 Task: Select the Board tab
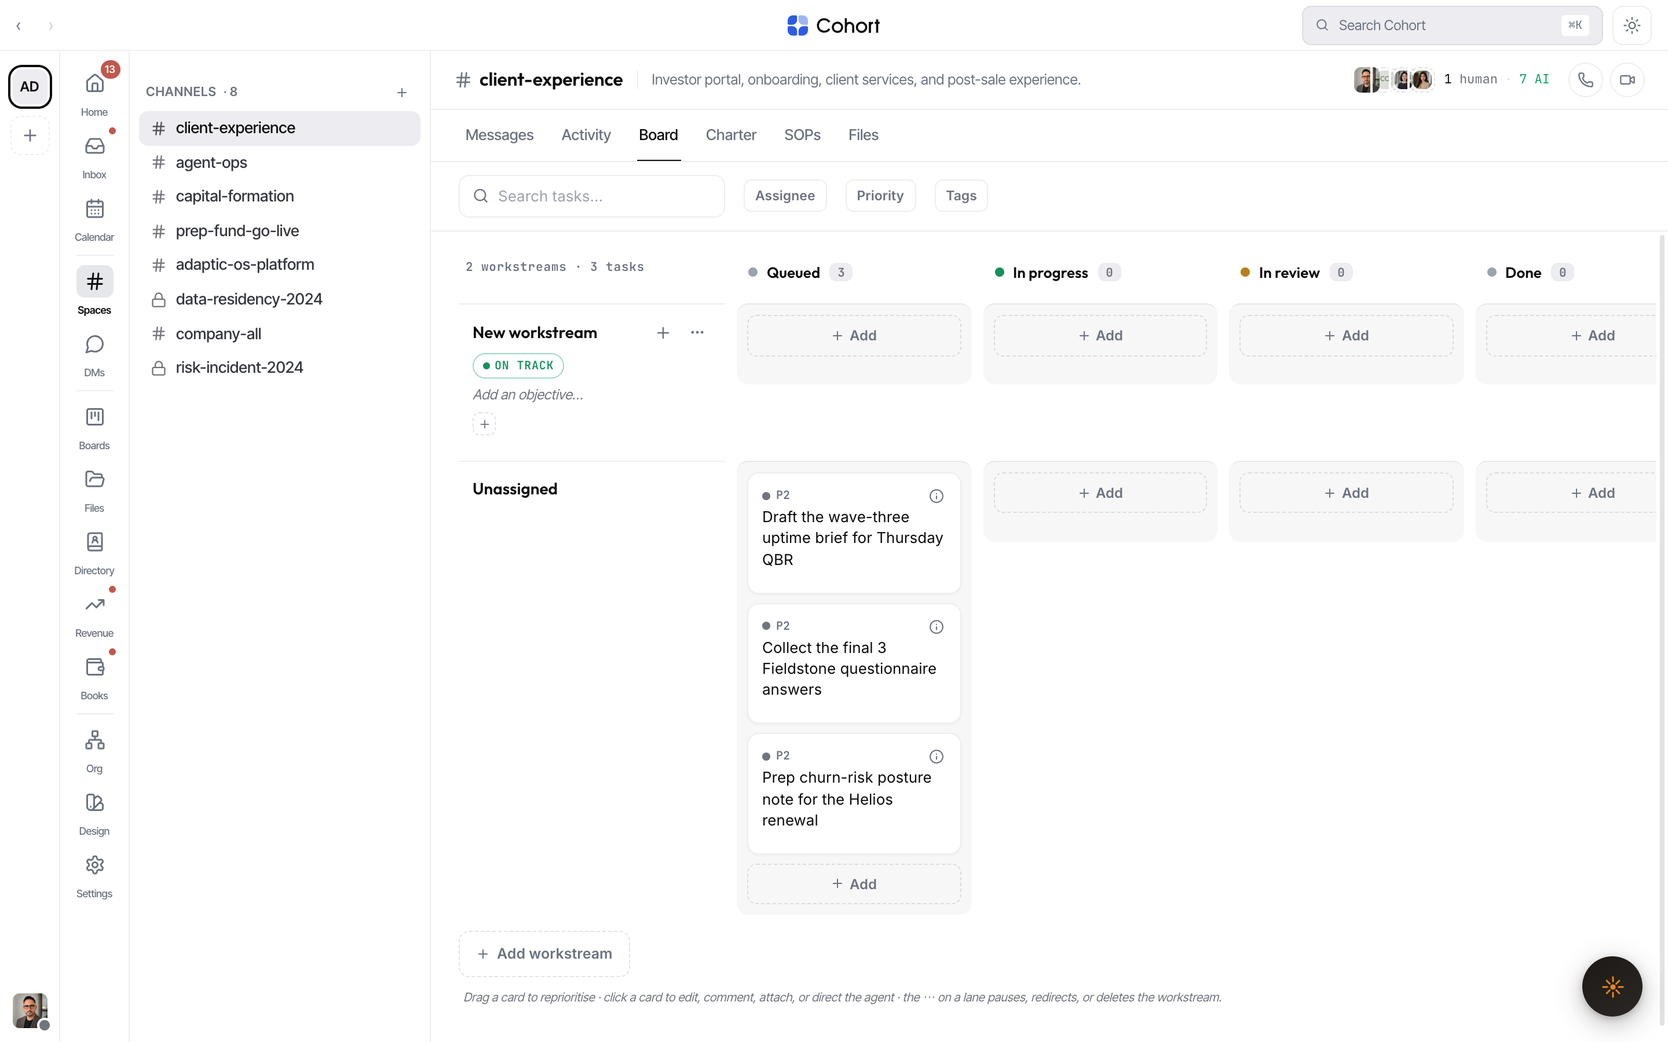pyautogui.click(x=659, y=135)
